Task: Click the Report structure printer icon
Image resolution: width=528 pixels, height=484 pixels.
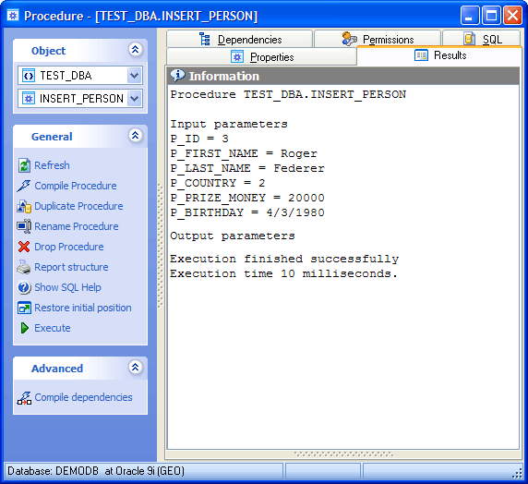Action: pyautogui.click(x=24, y=267)
